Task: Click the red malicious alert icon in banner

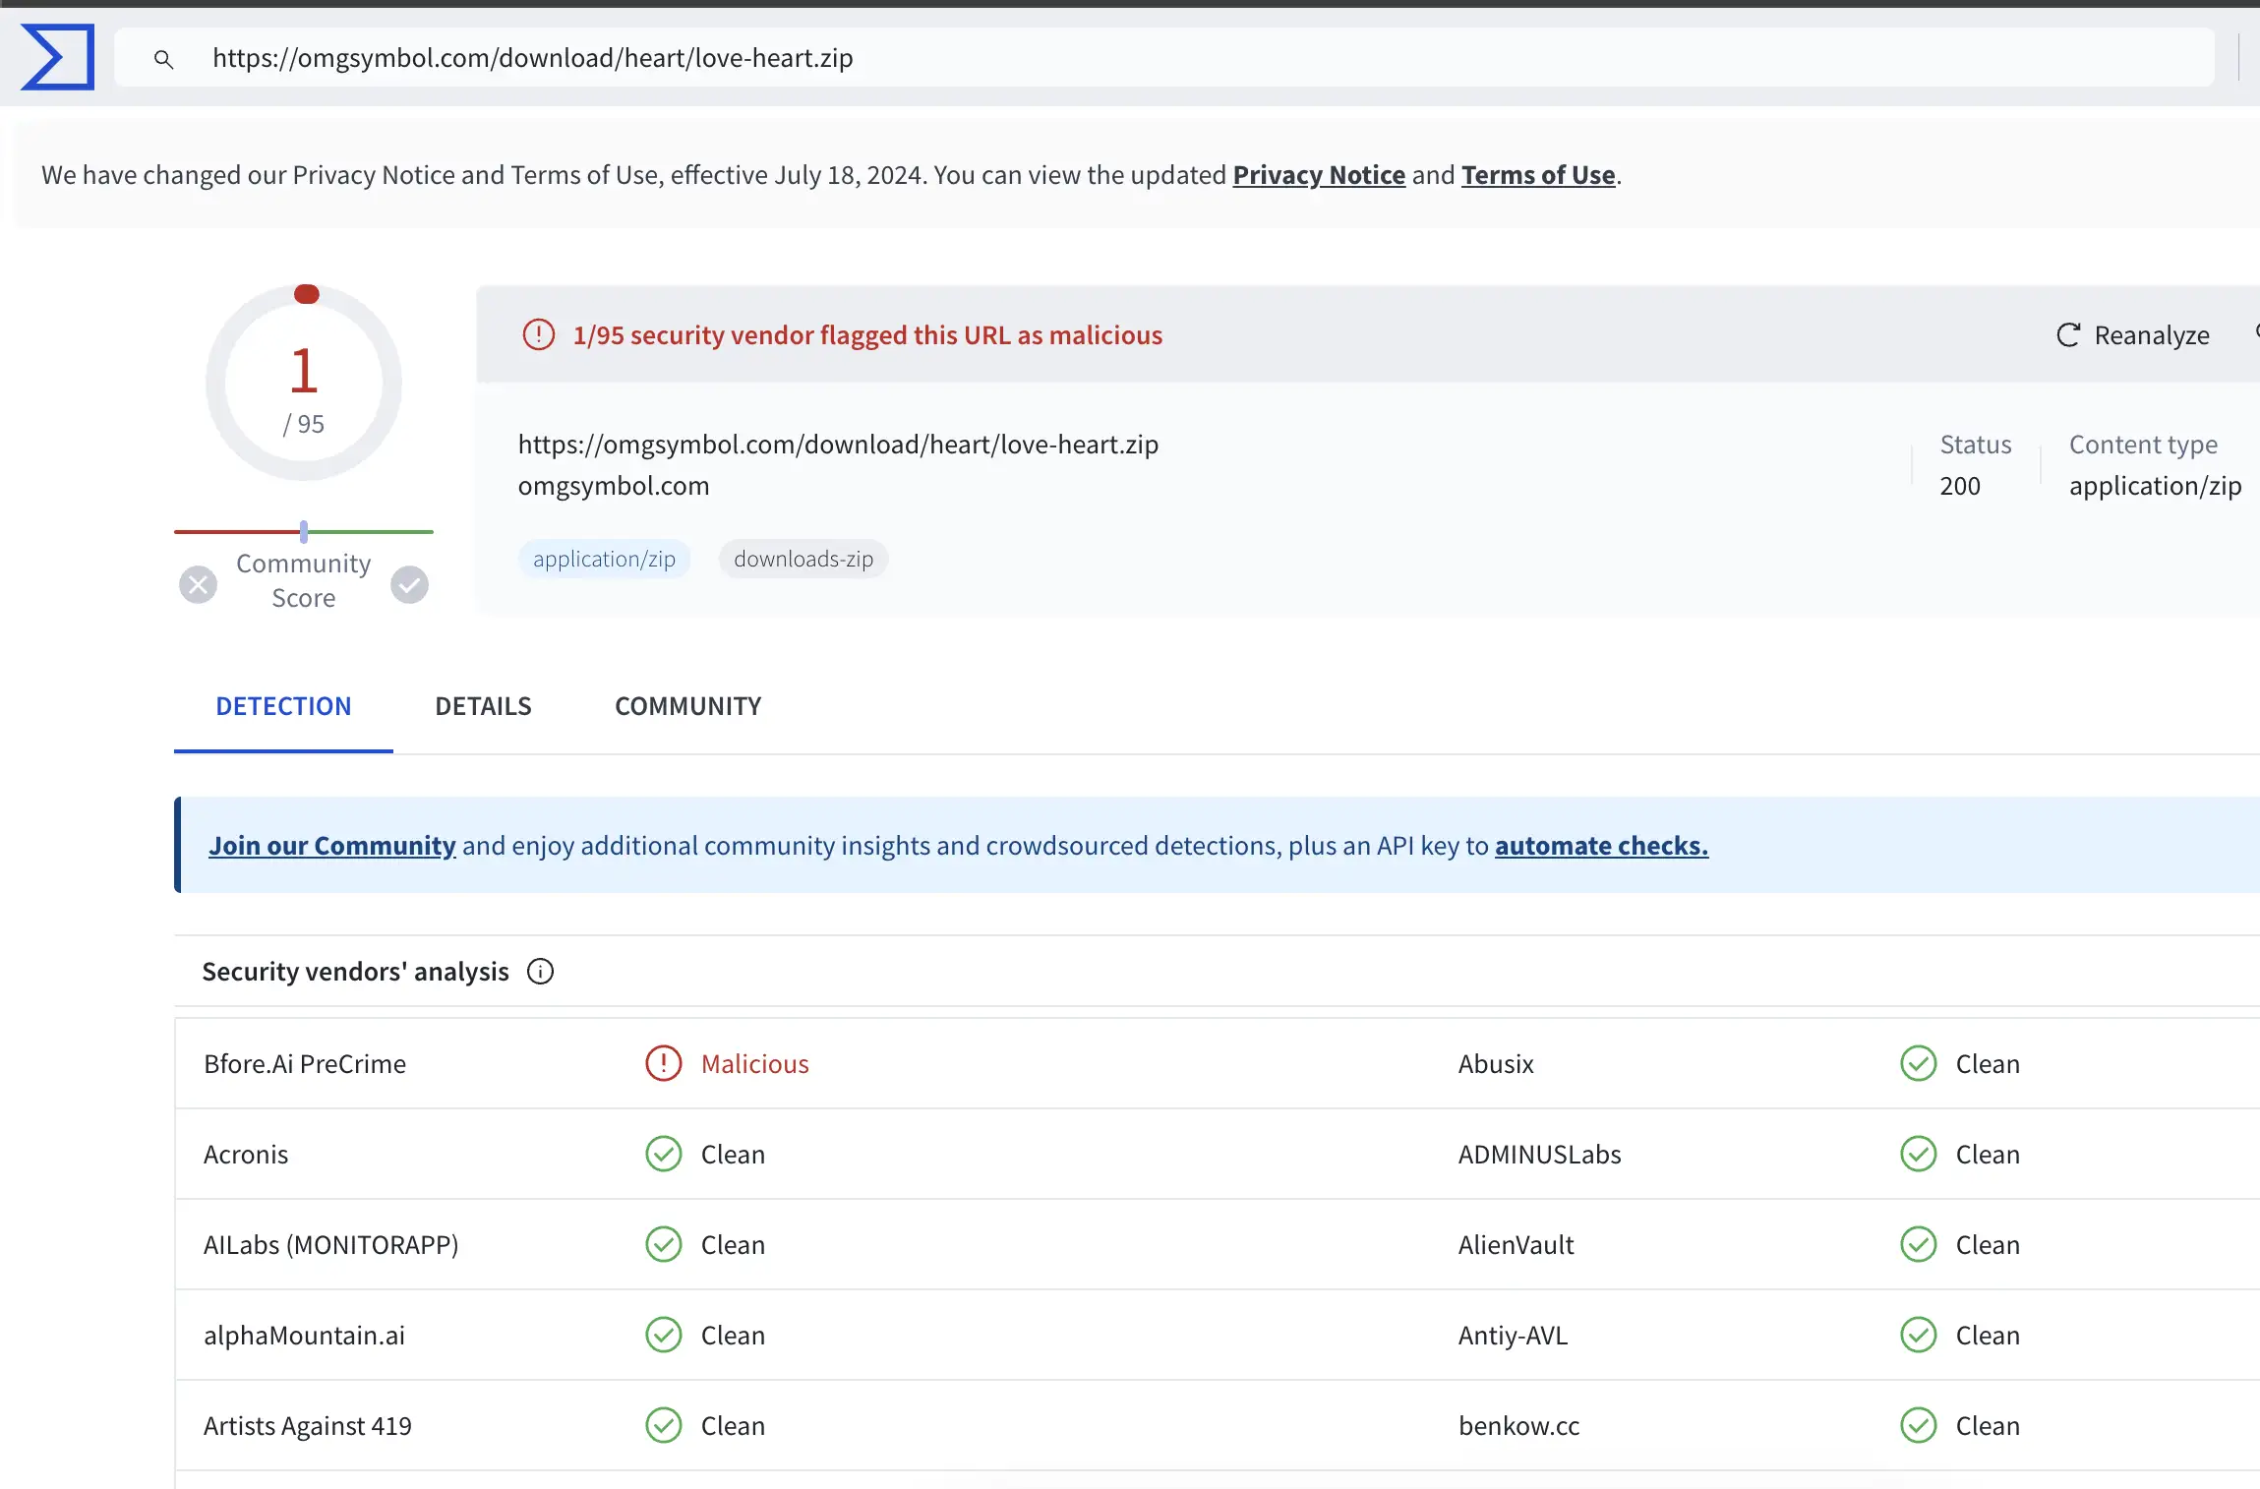Action: (538, 334)
